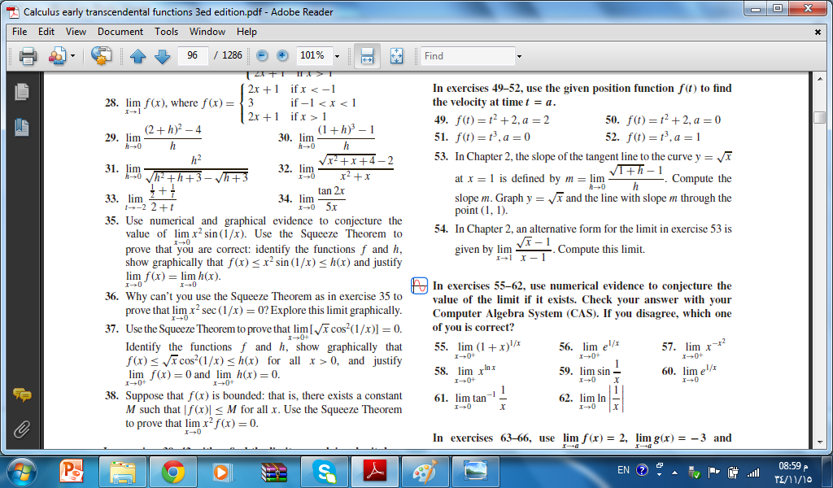
Task: Click the total pages label '/ 1286'
Action: coord(228,55)
